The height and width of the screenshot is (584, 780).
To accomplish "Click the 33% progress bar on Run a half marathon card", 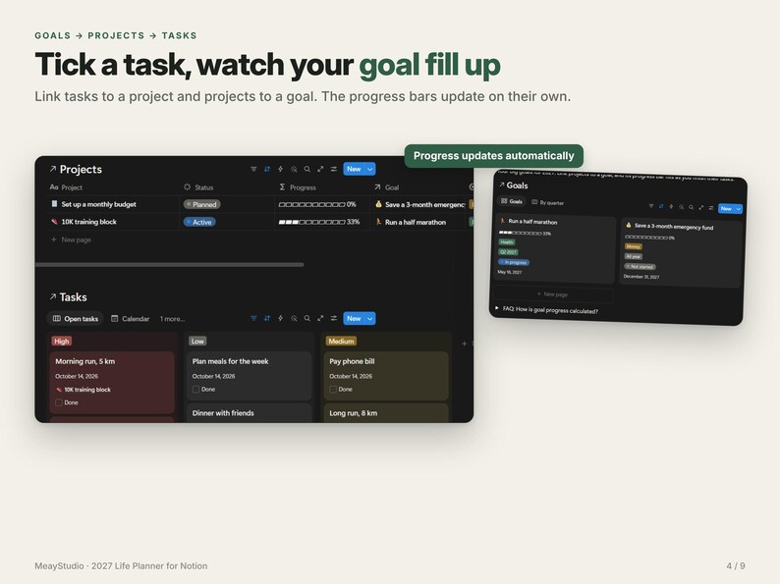I will tap(525, 233).
